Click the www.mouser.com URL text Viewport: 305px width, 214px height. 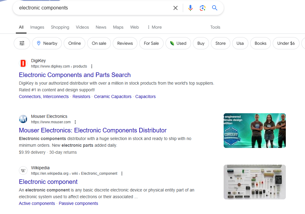tap(51, 122)
